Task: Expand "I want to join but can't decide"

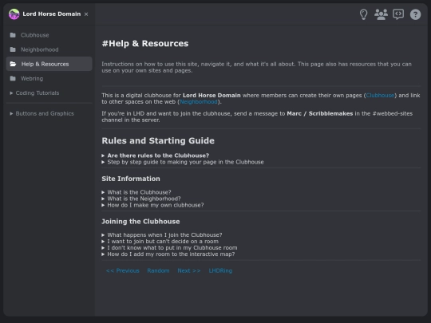Action: click(x=160, y=242)
